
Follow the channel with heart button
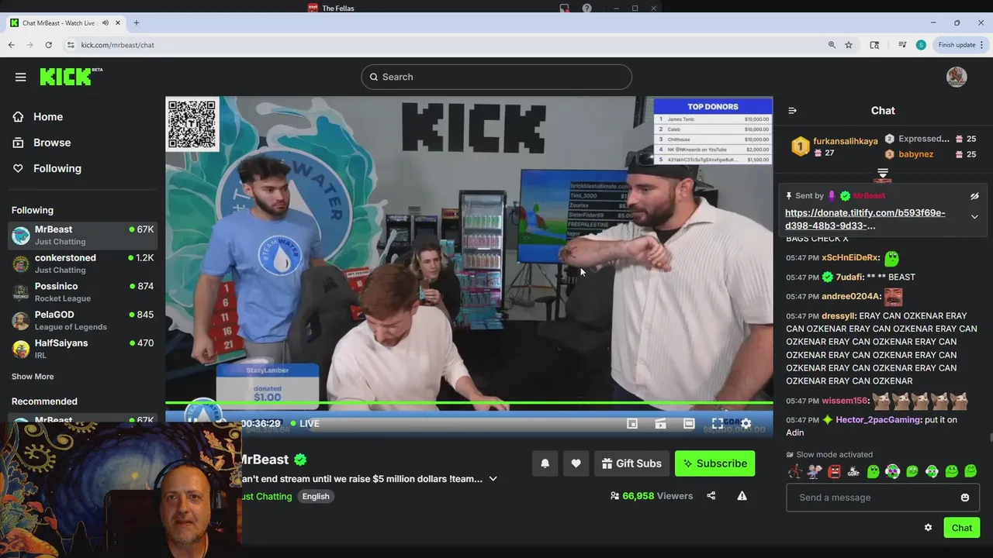click(x=576, y=463)
